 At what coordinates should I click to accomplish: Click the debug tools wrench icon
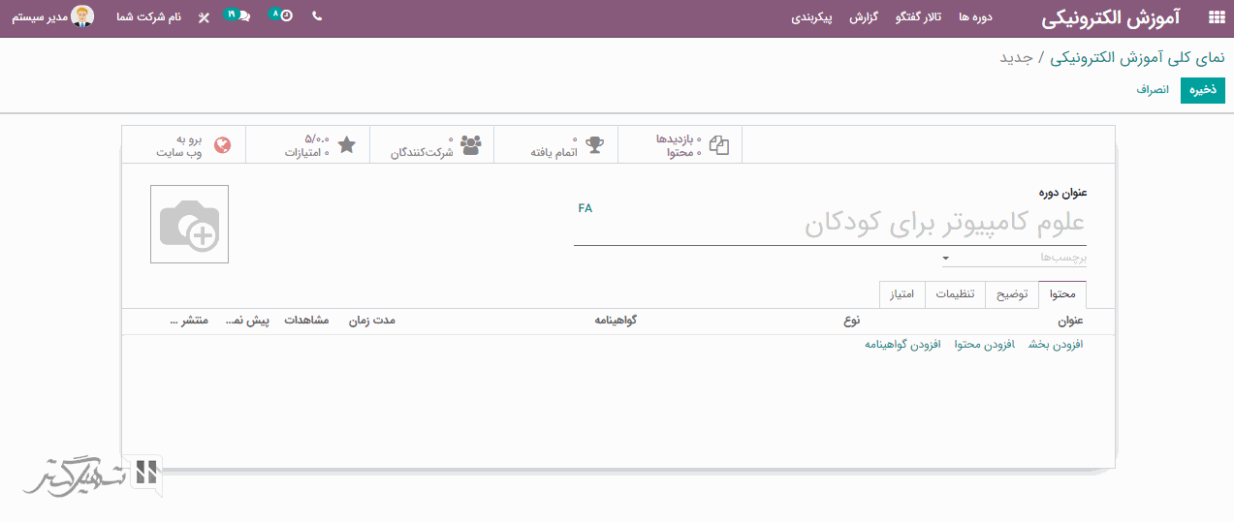coord(203,17)
